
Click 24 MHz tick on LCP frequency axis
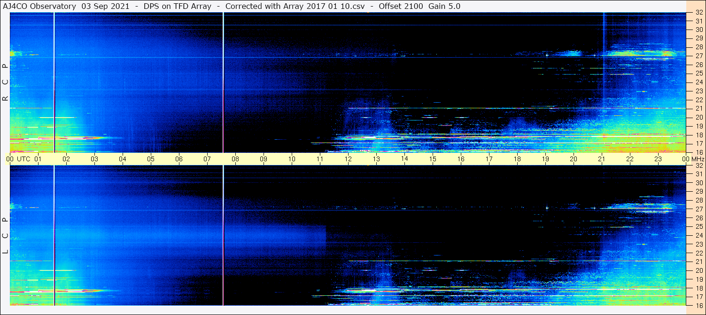(x=698, y=235)
